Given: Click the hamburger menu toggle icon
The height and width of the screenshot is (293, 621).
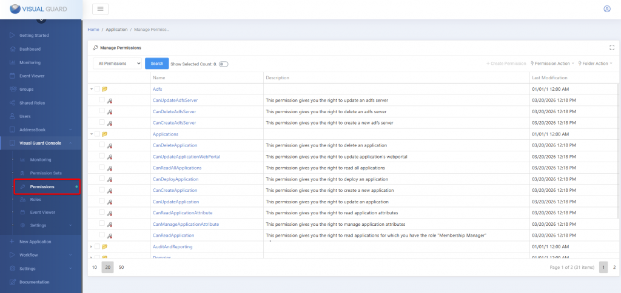Looking at the screenshot, I should (100, 9).
